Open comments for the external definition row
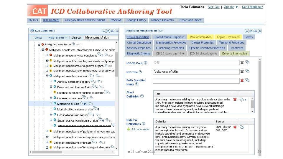 click(x=242, y=127)
